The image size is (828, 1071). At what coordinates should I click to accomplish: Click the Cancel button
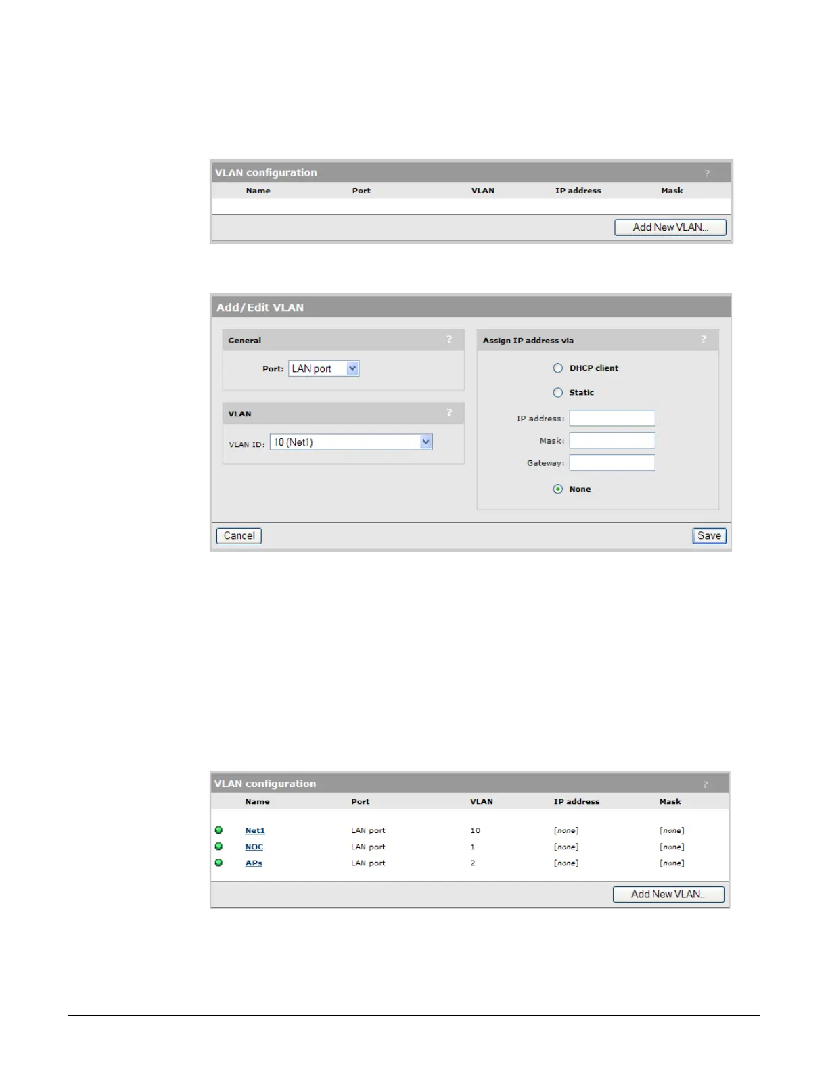pyautogui.click(x=239, y=535)
